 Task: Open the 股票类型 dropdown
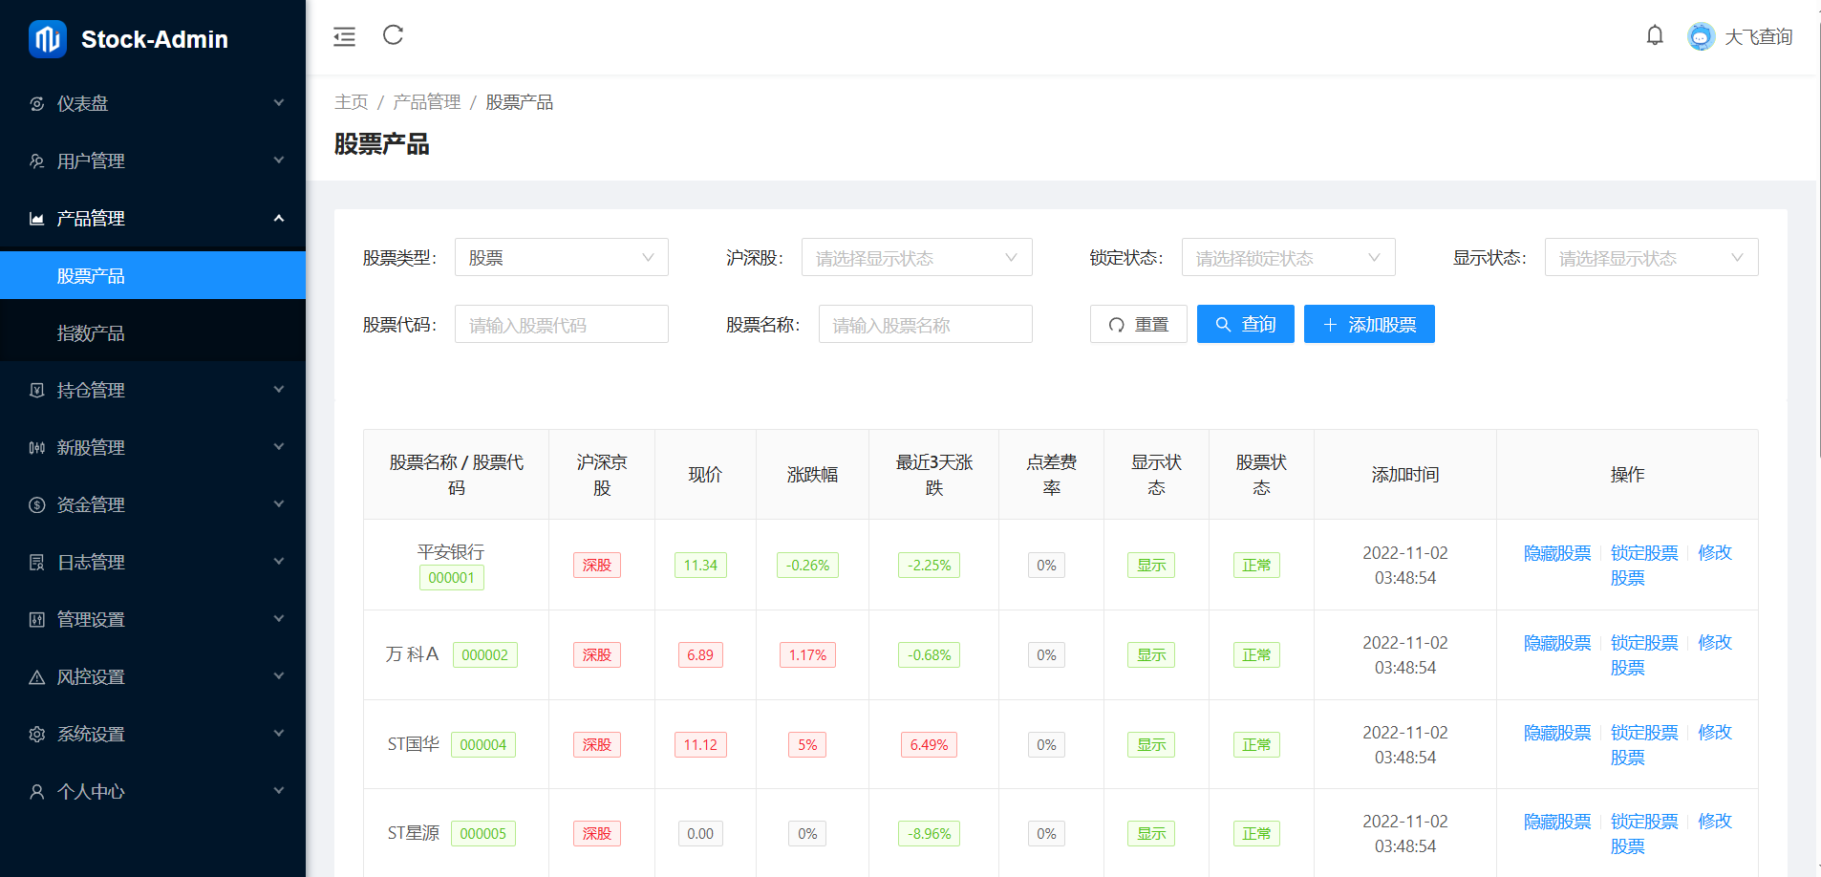[x=561, y=258]
